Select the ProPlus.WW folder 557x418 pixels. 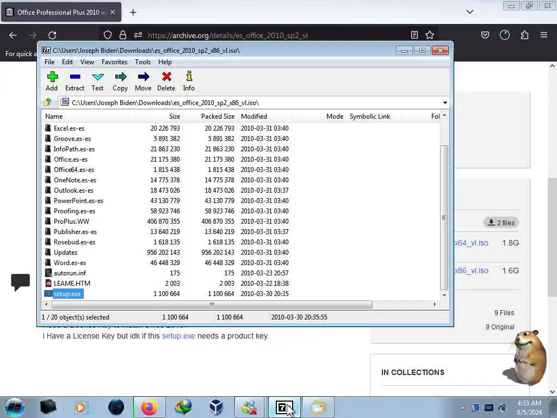[71, 221]
